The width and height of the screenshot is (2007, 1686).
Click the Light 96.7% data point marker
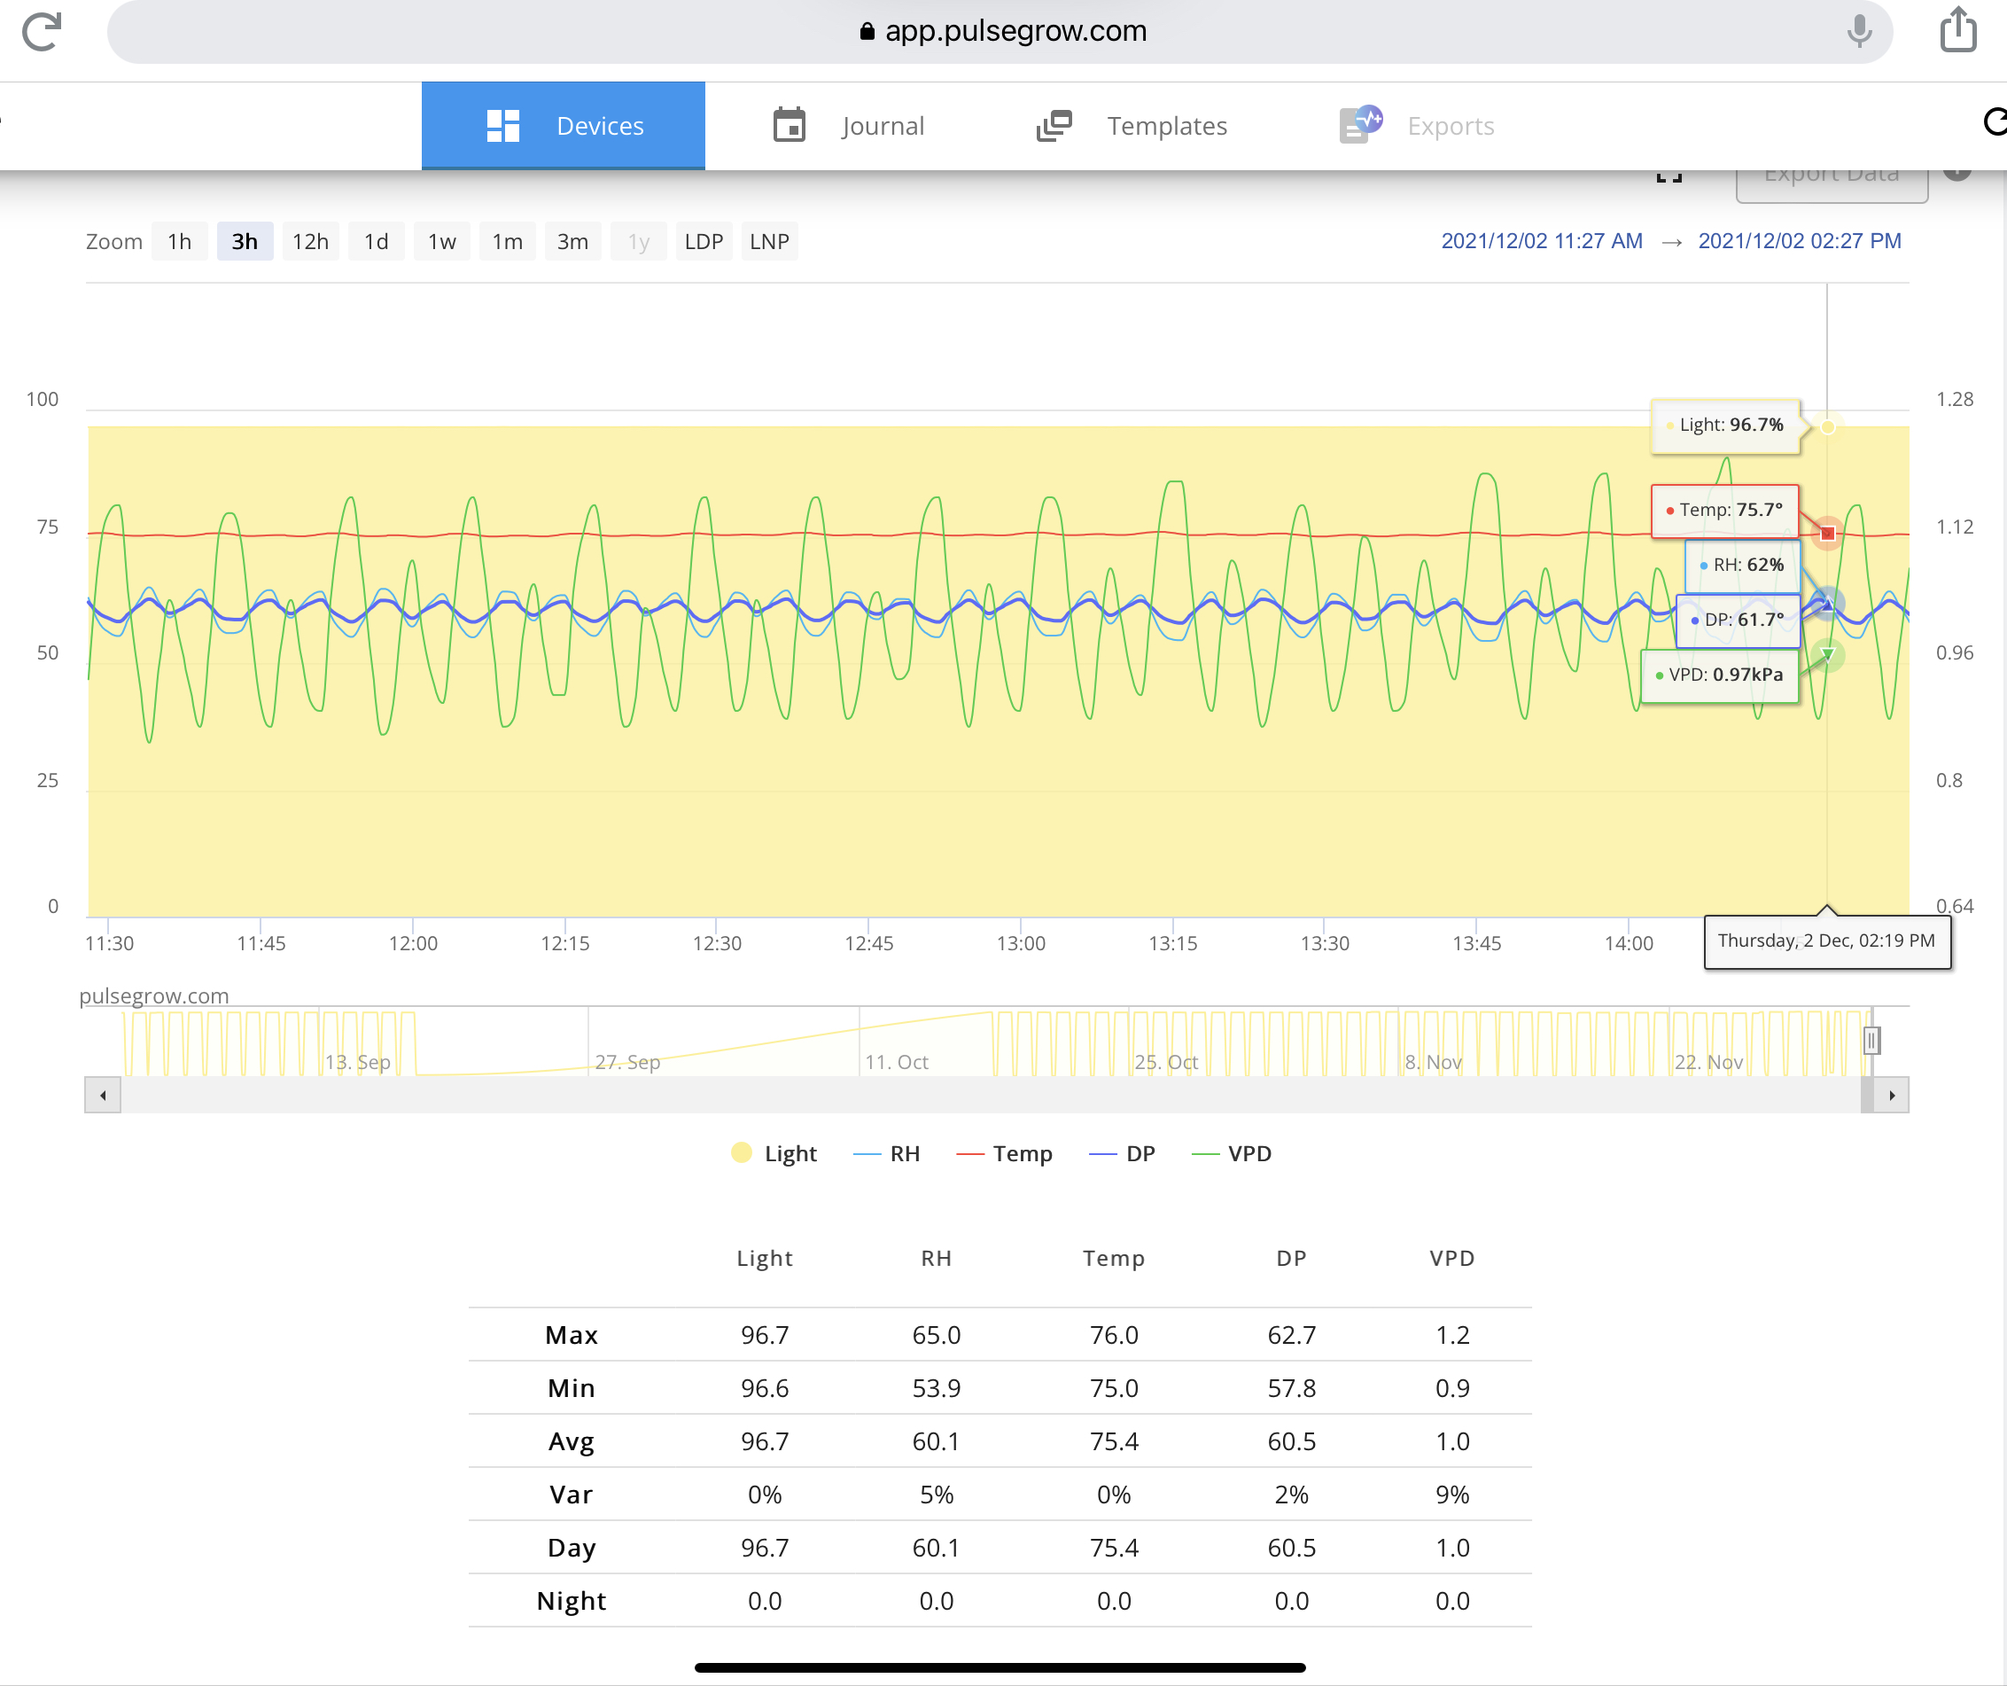click(1827, 426)
